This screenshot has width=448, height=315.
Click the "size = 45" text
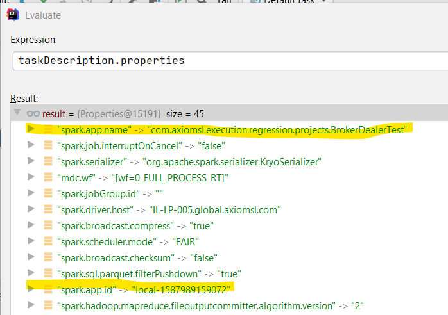pos(185,114)
